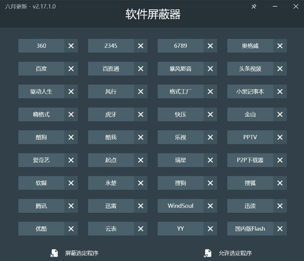Toggle the X mark for 快压
Image resolution: width=304 pixels, height=261 pixels.
[210, 114]
